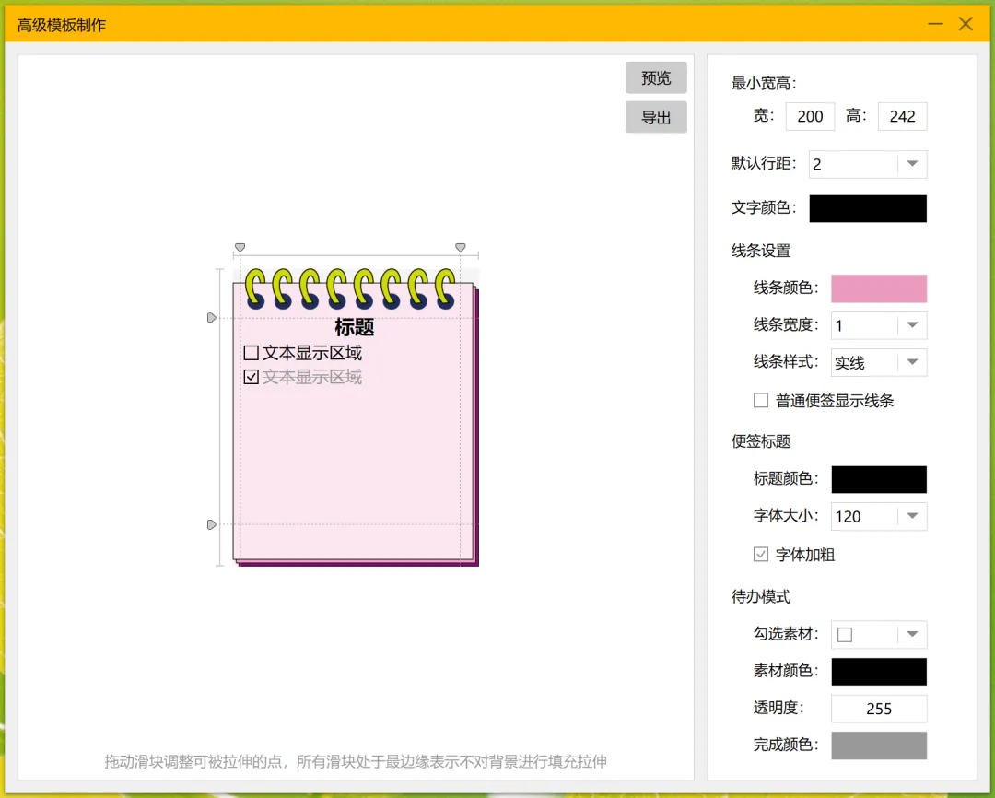Screen dimensions: 995x798
Task: Open the 线条样式 dropdown
Action: (912, 362)
